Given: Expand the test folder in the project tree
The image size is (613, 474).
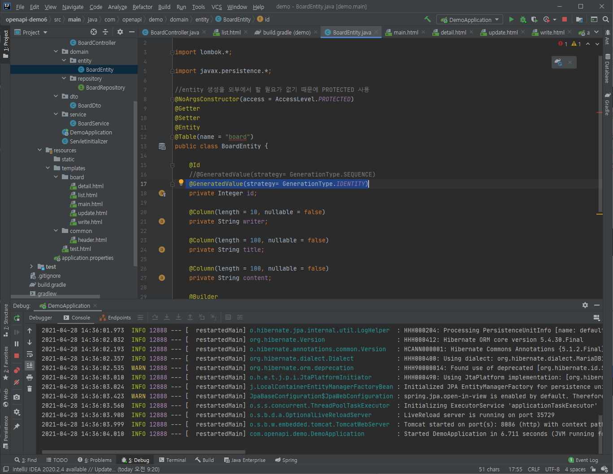Looking at the screenshot, I should point(31,267).
